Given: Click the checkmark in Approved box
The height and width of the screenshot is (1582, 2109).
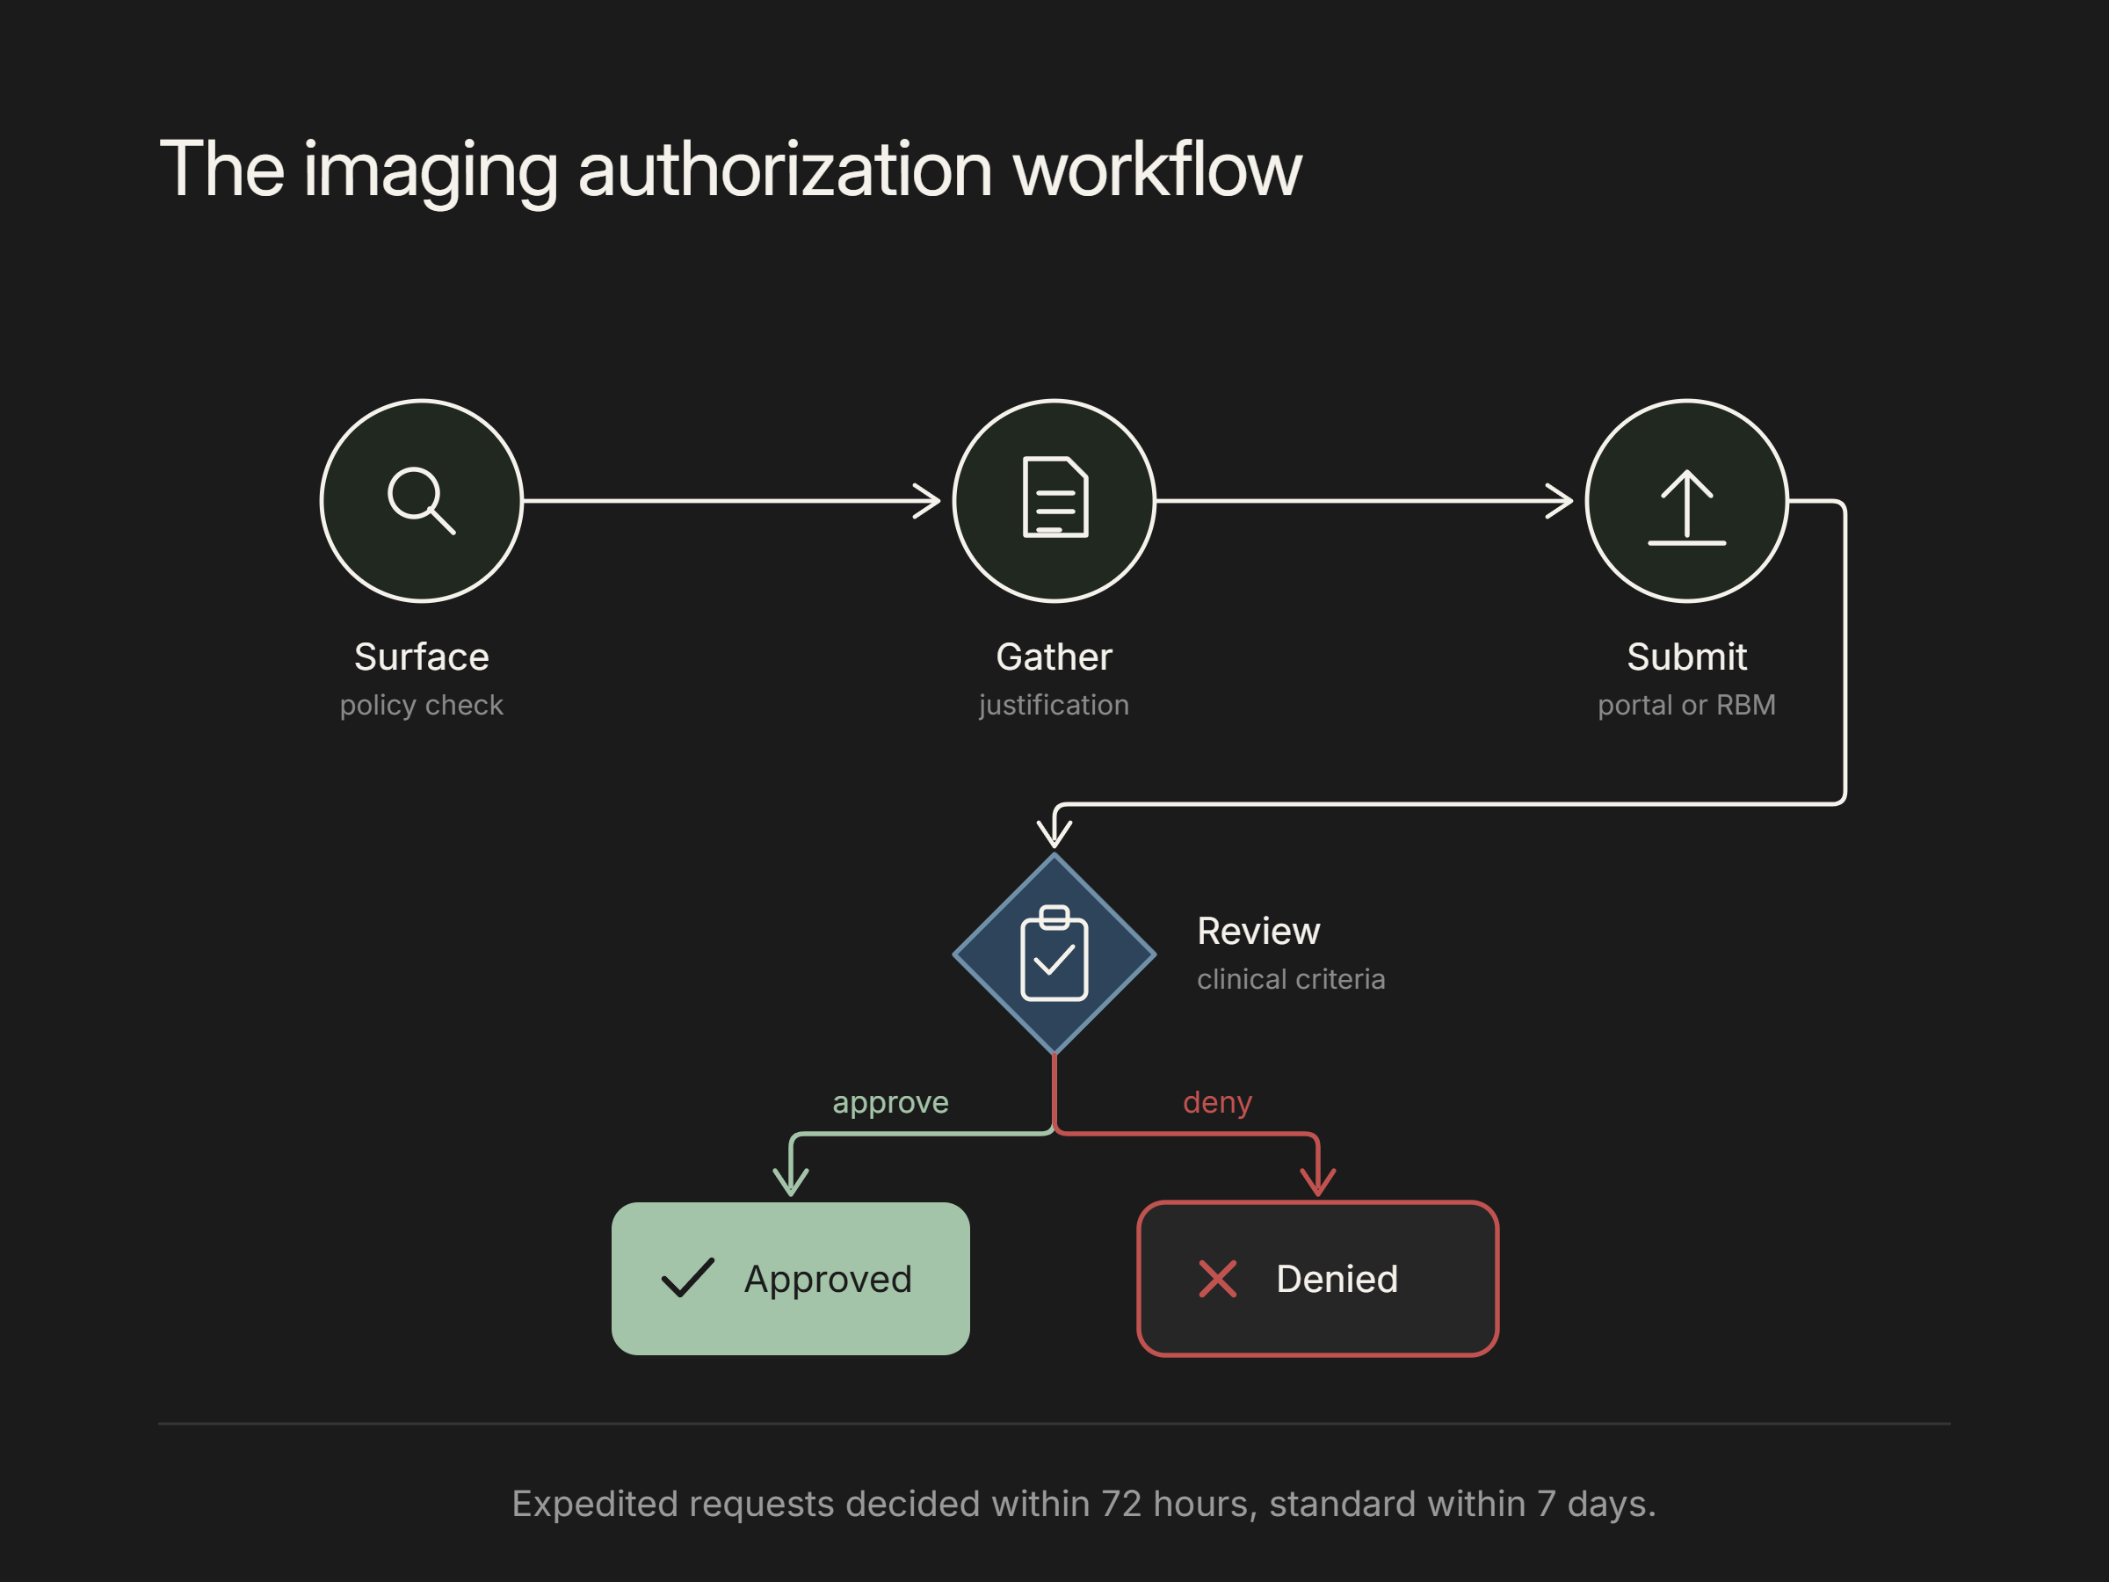Looking at the screenshot, I should (687, 1278).
